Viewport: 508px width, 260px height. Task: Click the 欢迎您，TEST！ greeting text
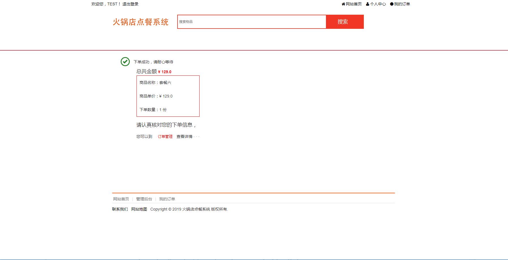106,4
